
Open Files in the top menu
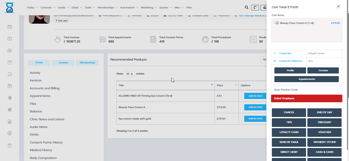coord(189,8)
